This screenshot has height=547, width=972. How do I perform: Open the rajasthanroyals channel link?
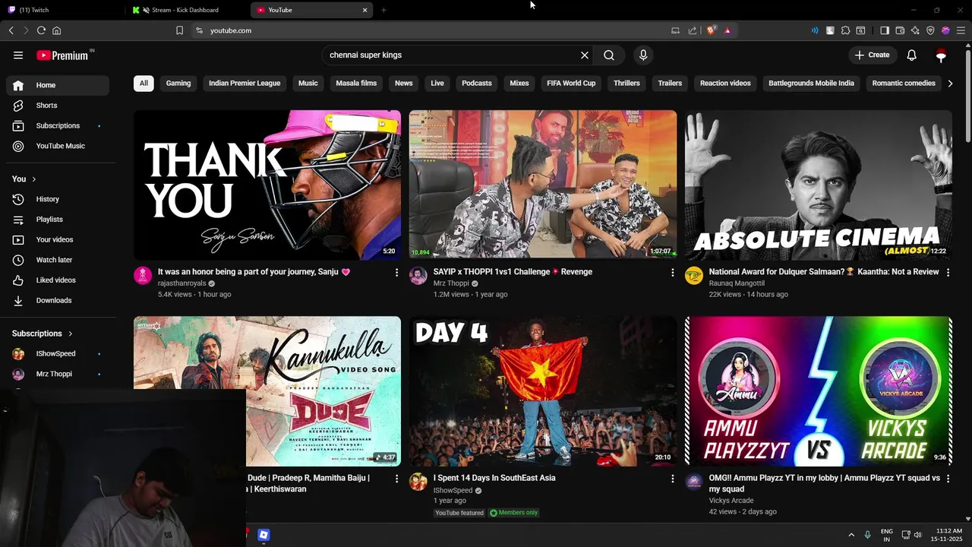[x=182, y=283]
